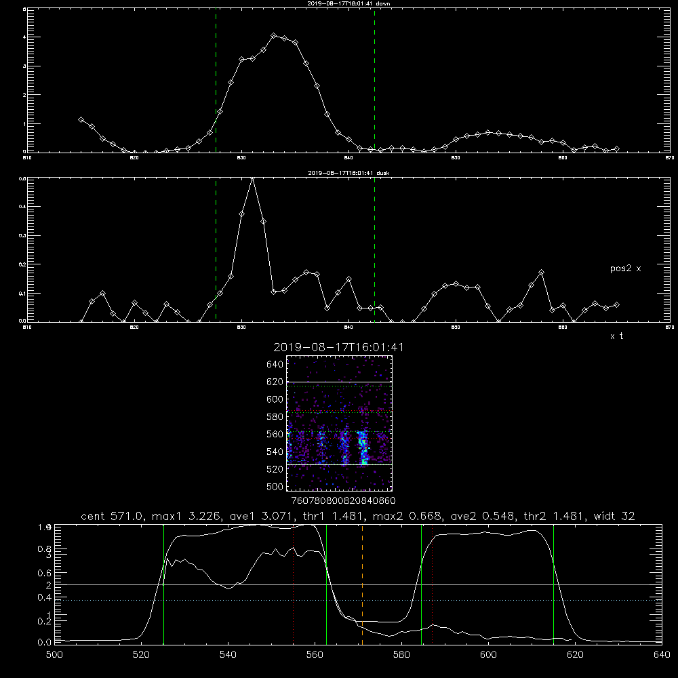Click the right red dotted line in bottom plot
This screenshot has width=678, height=678.
coord(433,584)
